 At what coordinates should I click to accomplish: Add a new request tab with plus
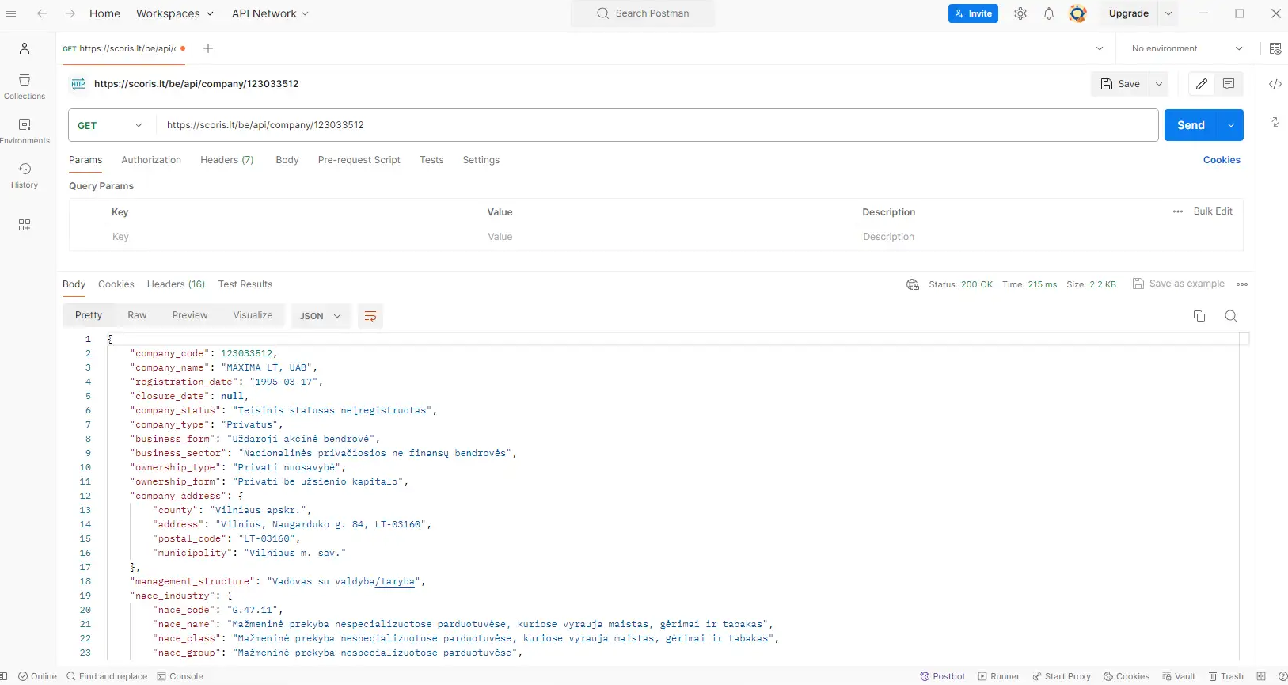(208, 48)
